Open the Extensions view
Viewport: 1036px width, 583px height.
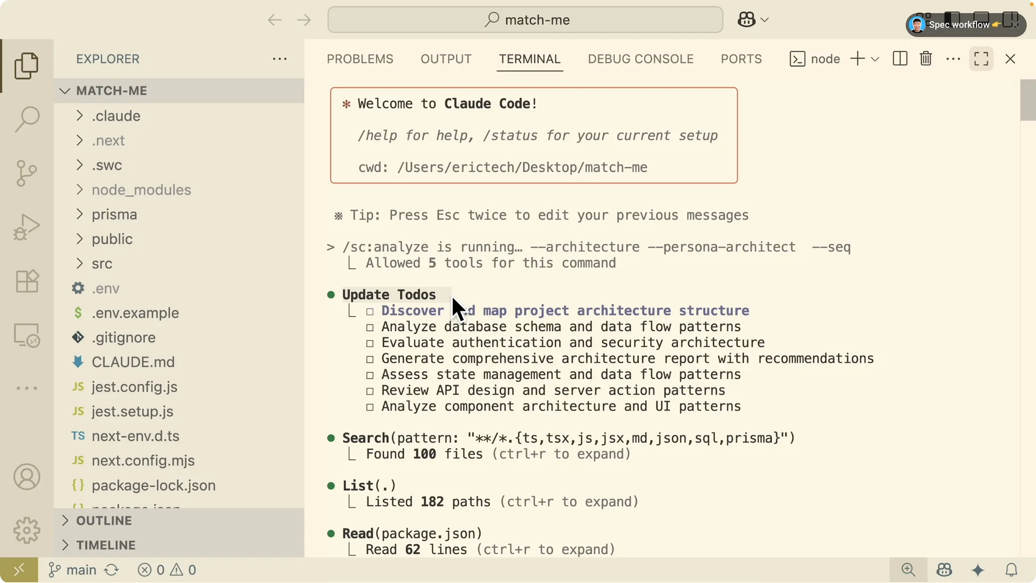point(26,281)
